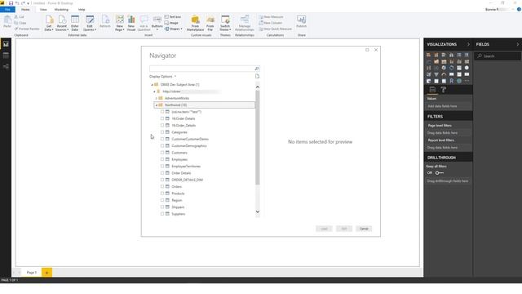This screenshot has height=294, width=522.
Task: Open the Display Options dropdown
Action: click(x=162, y=76)
